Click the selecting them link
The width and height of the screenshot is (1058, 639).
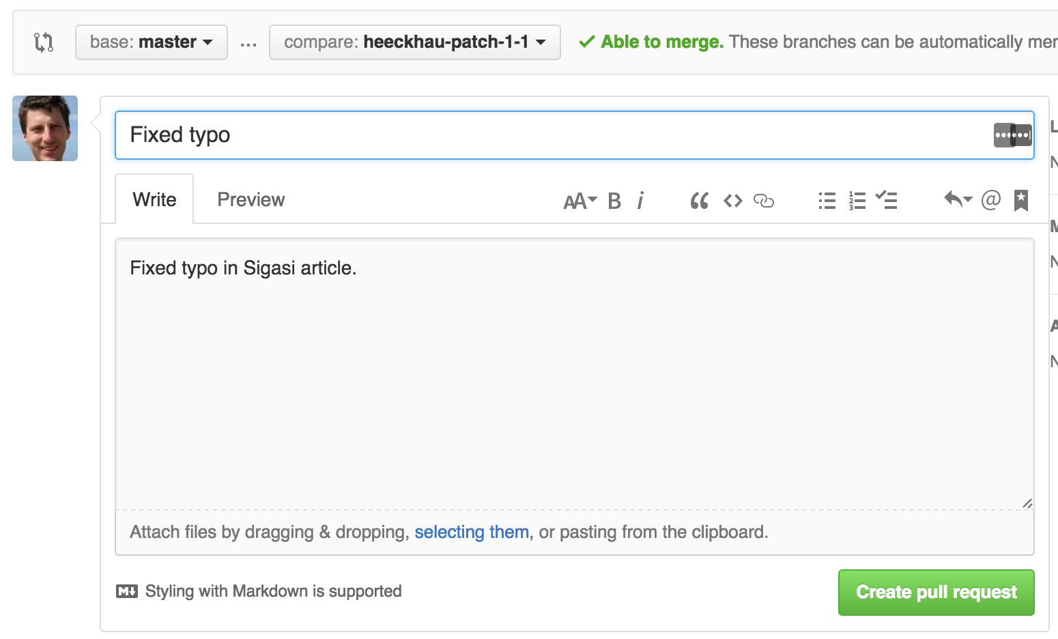click(x=472, y=532)
